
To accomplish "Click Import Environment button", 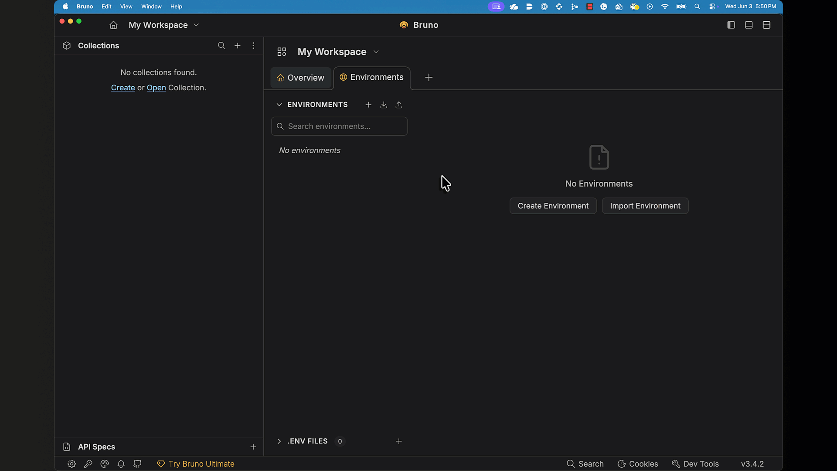I will 645,206.
